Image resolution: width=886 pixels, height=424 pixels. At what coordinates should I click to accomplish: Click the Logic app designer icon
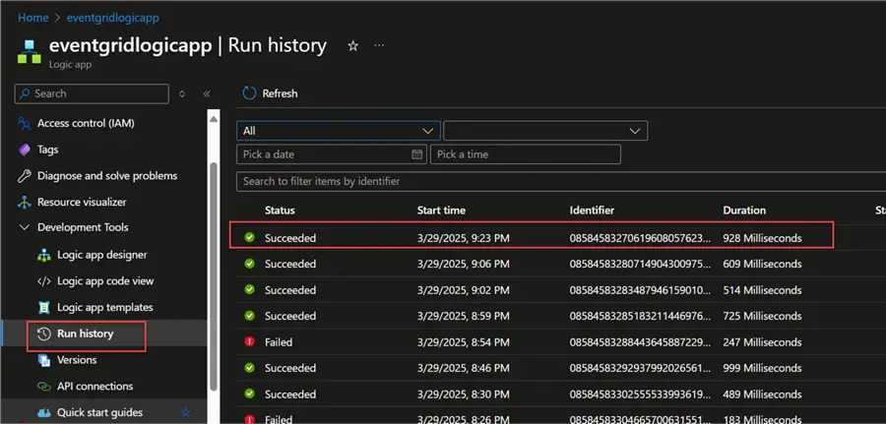point(44,255)
